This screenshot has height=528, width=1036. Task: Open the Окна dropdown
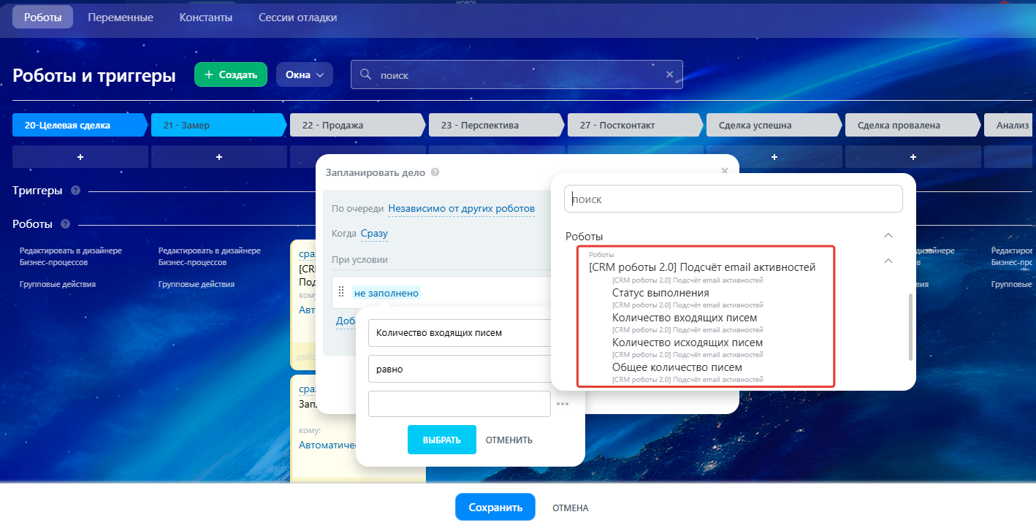click(304, 74)
